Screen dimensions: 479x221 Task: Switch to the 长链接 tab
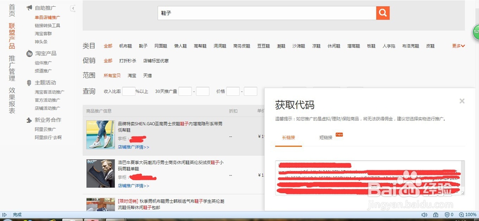[288, 138]
